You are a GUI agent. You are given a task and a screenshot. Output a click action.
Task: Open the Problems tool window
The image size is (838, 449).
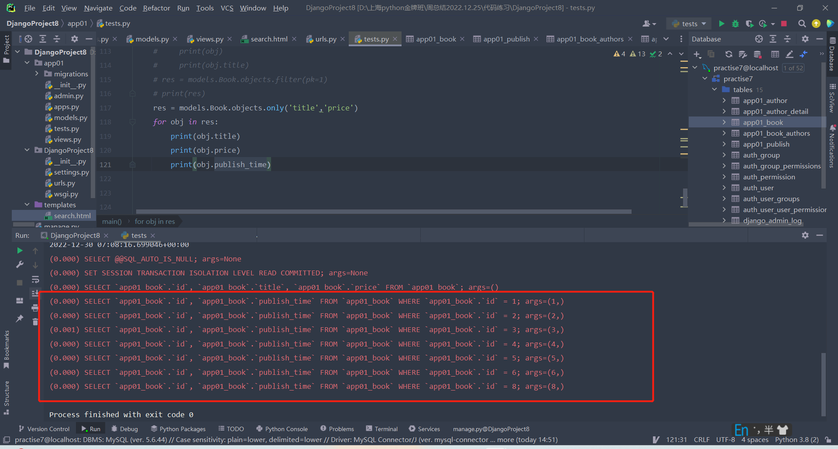tap(337, 429)
